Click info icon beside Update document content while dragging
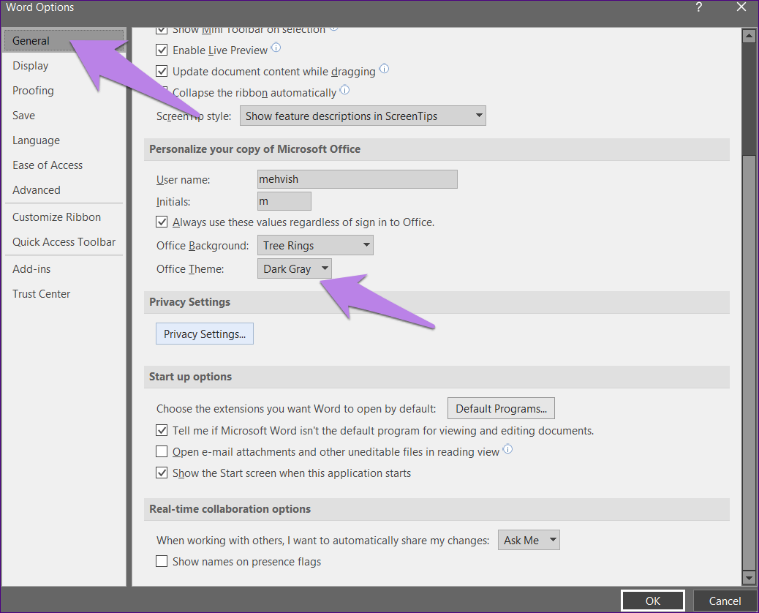This screenshot has height=613, width=759. pyautogui.click(x=384, y=69)
